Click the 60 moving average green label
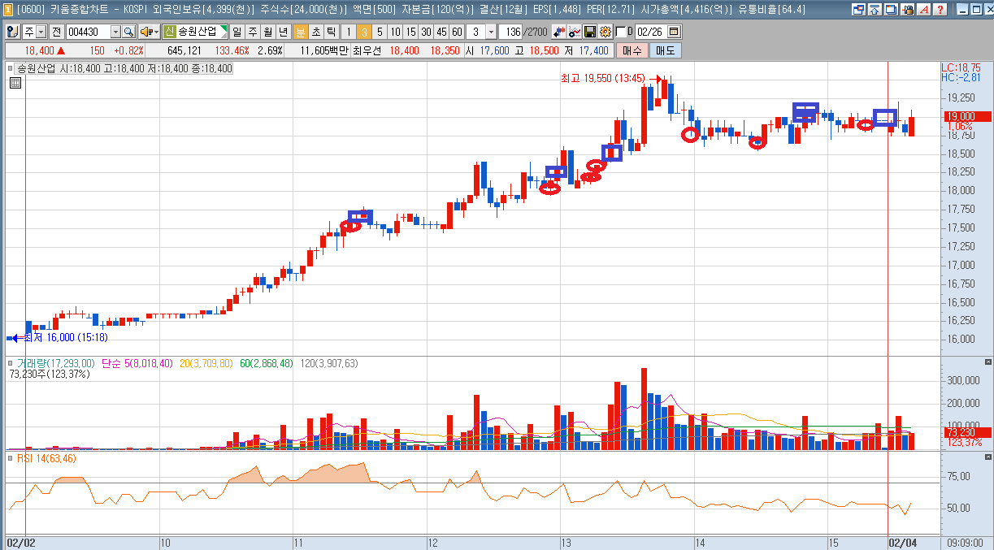 [x=266, y=363]
